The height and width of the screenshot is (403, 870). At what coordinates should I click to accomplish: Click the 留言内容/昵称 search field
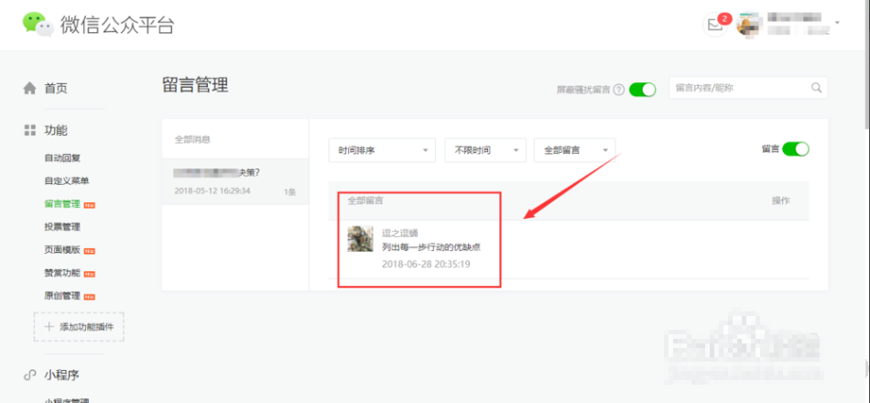pyautogui.click(x=738, y=88)
